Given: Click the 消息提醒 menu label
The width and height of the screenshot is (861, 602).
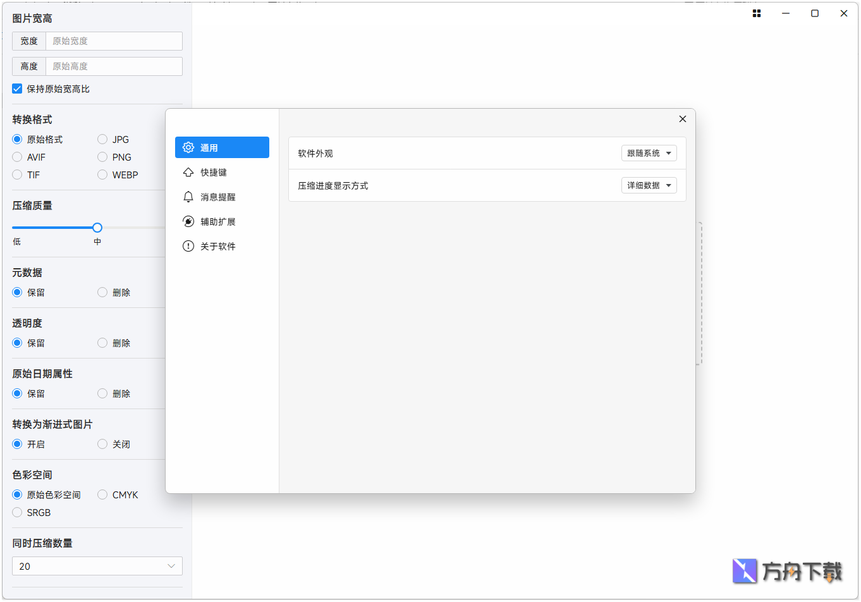Looking at the screenshot, I should (218, 197).
